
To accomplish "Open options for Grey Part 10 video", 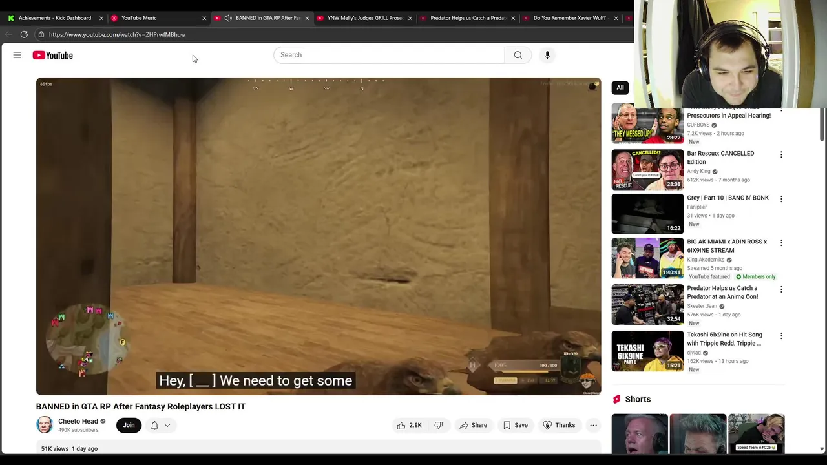I will point(781,199).
